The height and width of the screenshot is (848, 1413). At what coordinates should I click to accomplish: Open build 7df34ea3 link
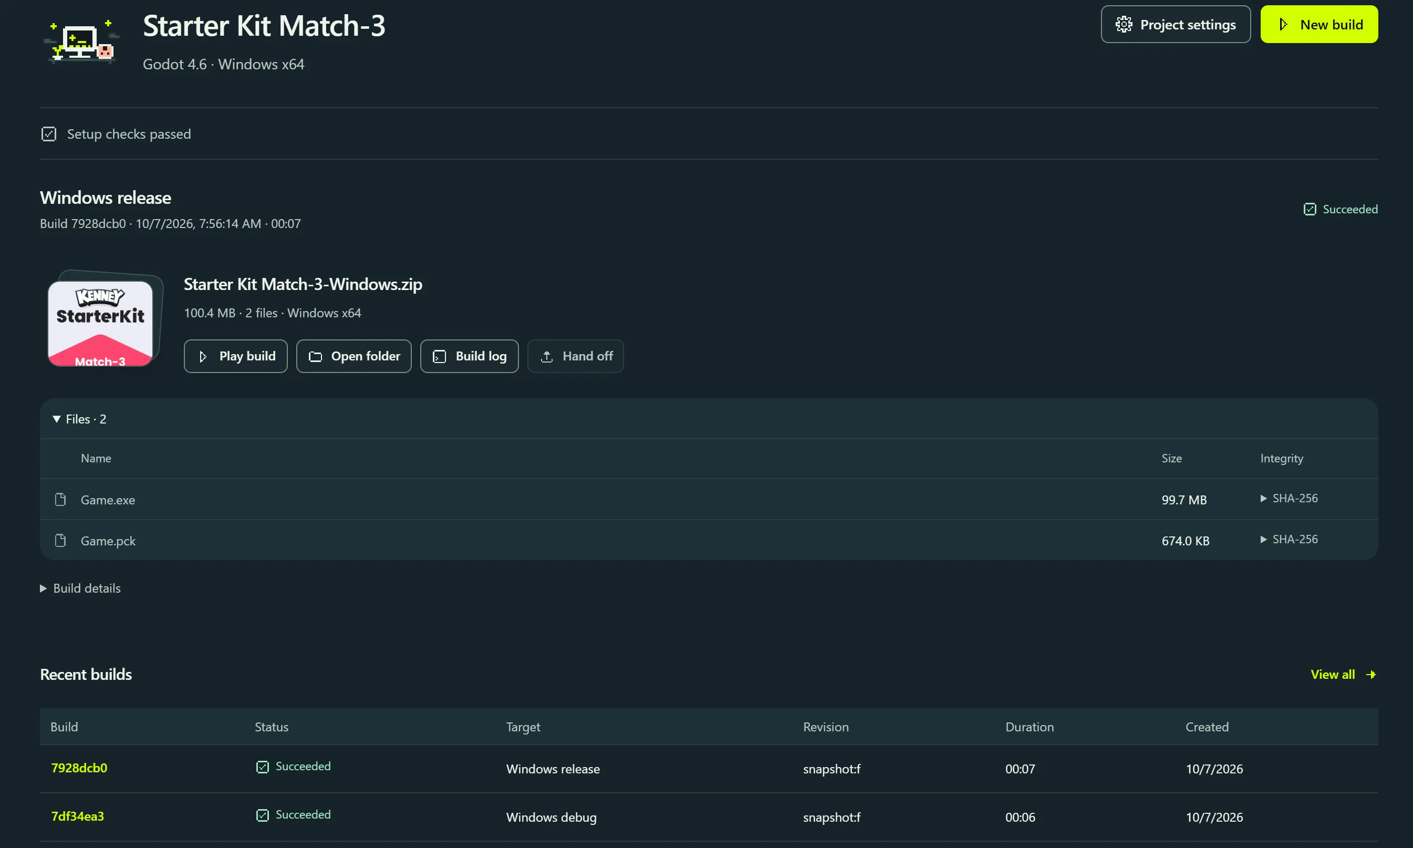[78, 816]
